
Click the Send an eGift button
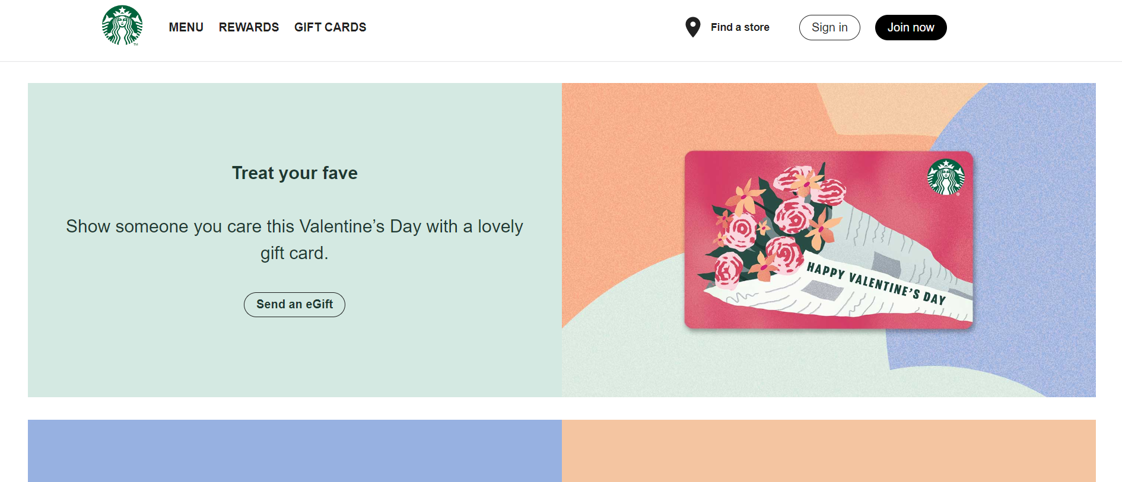coord(294,304)
